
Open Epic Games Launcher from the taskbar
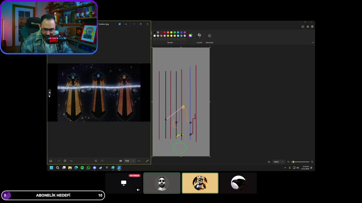pyautogui.click(x=107, y=168)
